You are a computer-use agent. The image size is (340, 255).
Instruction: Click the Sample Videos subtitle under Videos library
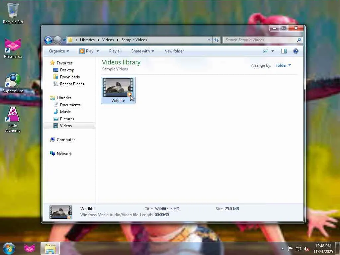(x=115, y=69)
